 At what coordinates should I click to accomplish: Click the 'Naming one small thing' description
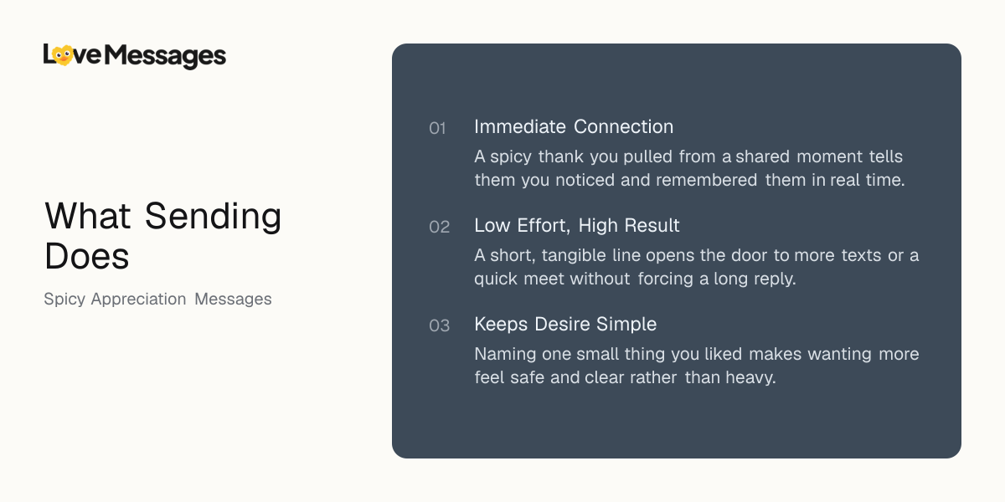[x=697, y=366]
